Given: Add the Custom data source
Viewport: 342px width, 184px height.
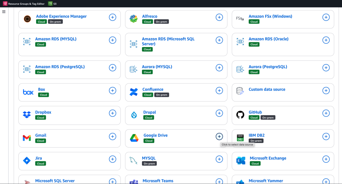Looking at the screenshot, I should pos(326,90).
